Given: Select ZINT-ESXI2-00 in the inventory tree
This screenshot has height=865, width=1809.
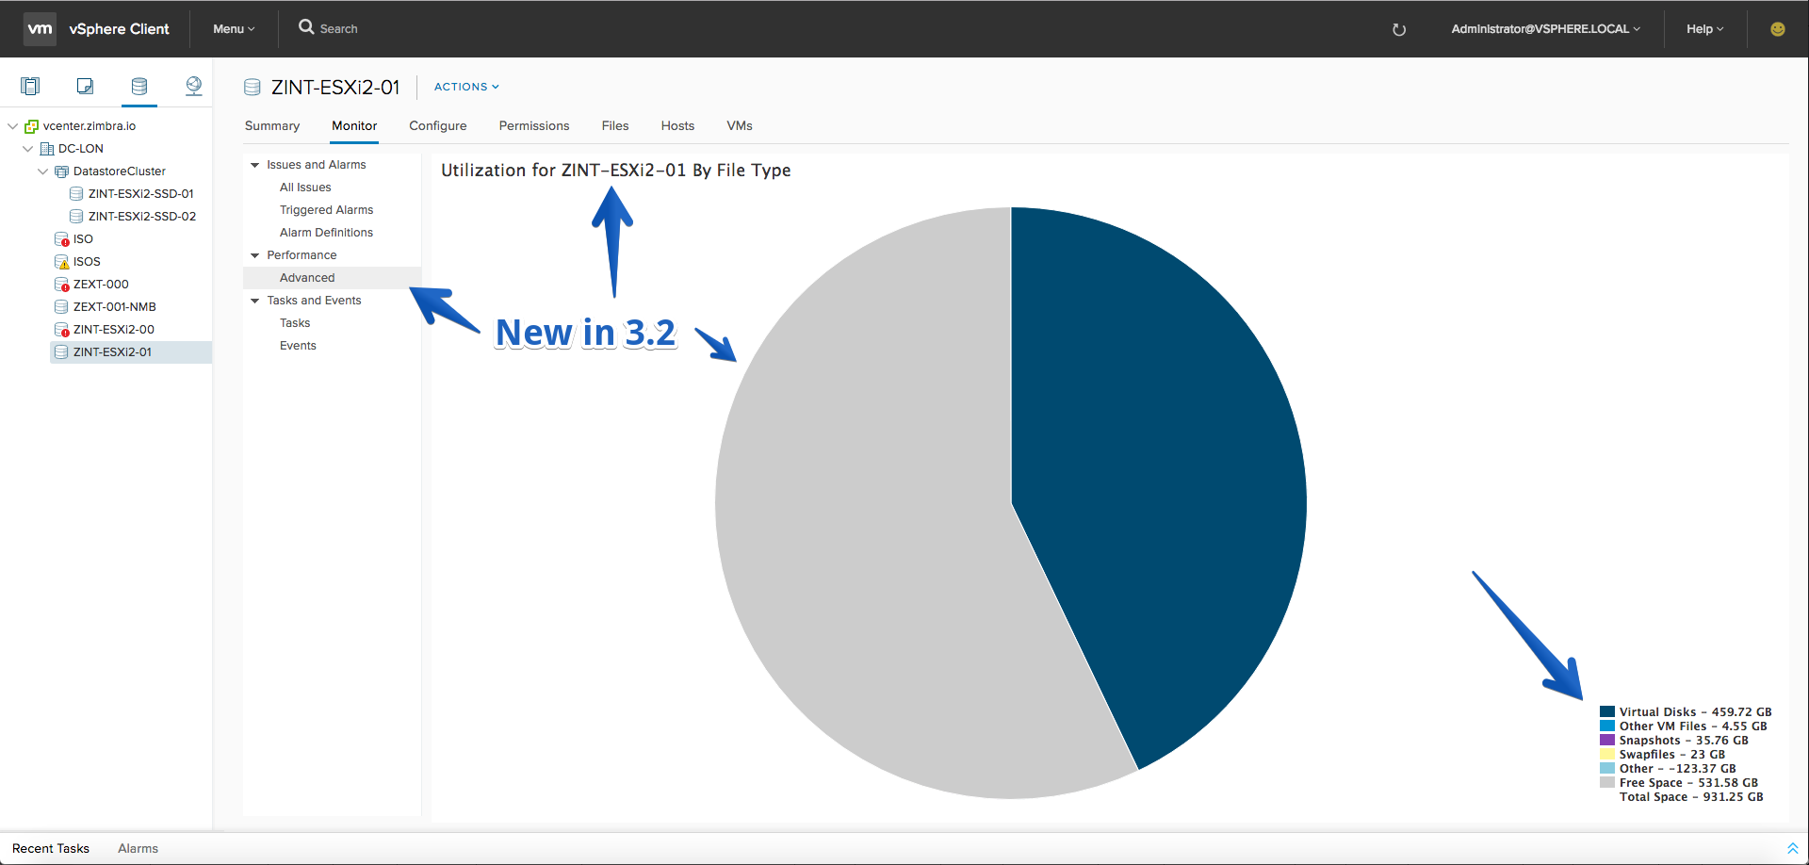Looking at the screenshot, I should click(114, 330).
